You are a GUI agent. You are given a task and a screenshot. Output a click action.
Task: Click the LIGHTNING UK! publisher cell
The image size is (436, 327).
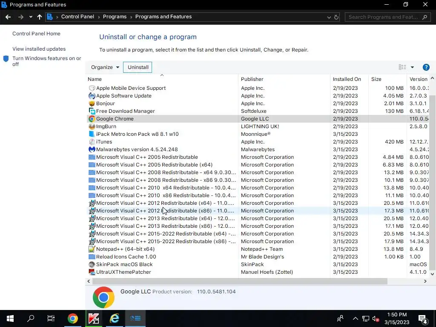point(260,126)
